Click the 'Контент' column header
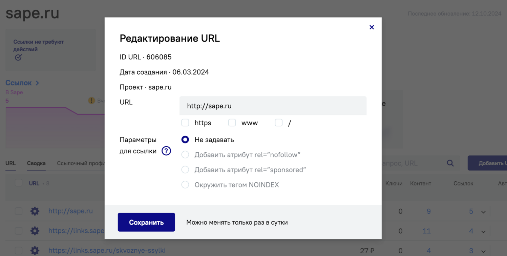 (421, 183)
